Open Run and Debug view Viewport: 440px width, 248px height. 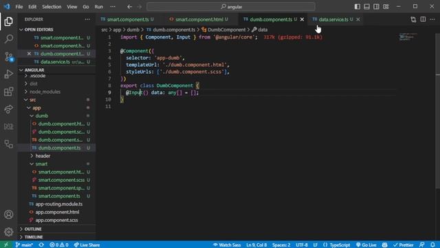tap(8, 74)
